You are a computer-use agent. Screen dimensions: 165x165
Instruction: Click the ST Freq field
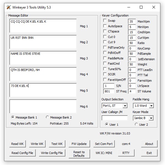(x=109, y=91)
